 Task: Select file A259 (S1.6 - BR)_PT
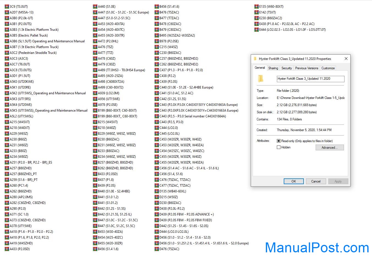[21, 179]
